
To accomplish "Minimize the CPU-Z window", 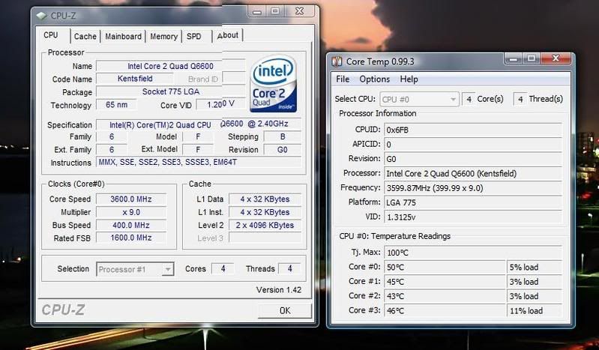I will point(257,12).
